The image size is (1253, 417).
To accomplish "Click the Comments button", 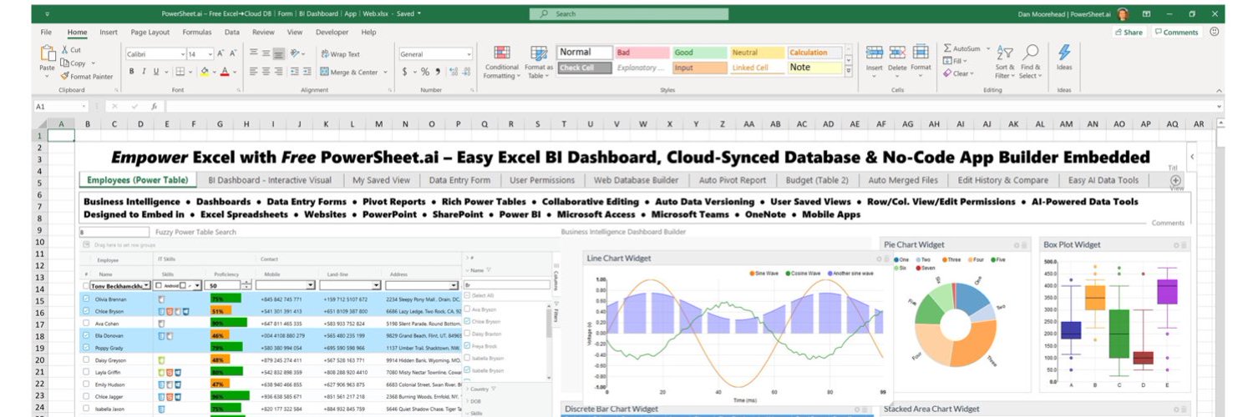I will coord(1176,32).
